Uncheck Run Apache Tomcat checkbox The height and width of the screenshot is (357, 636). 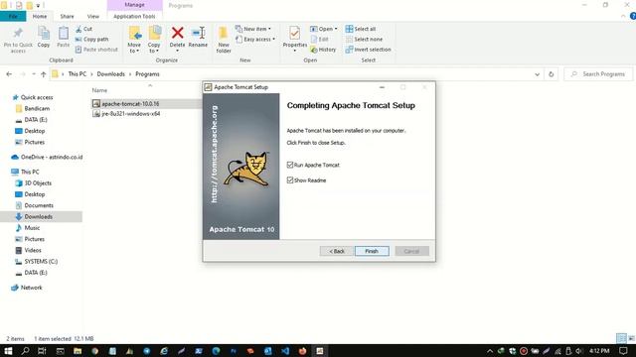coord(290,165)
